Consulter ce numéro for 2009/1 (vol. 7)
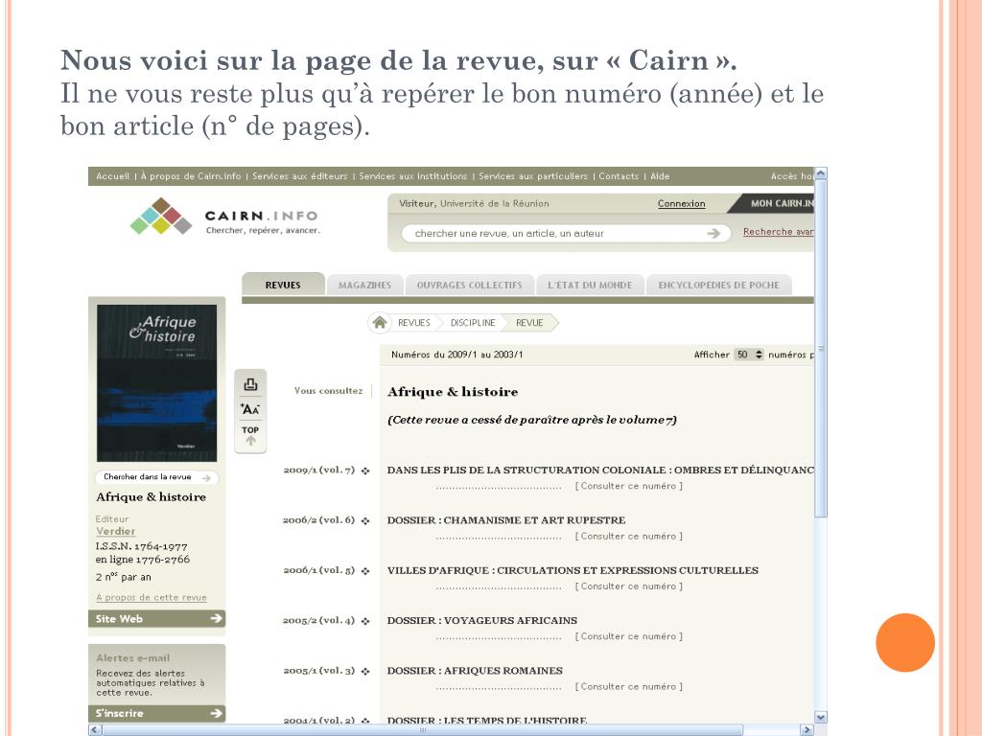Viewport: 982px width, 736px height. (629, 486)
